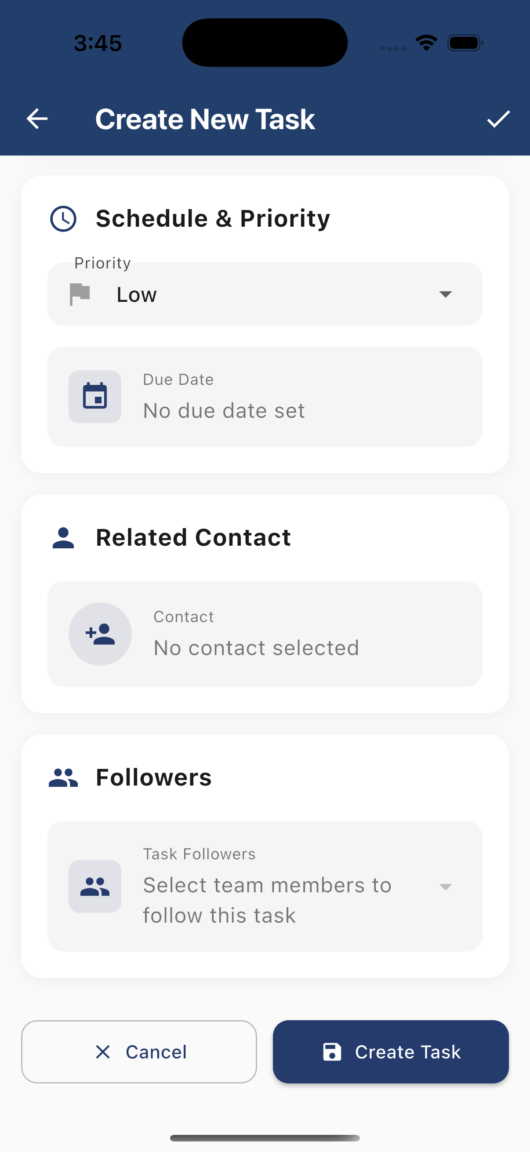530x1152 pixels.
Task: Tap the person icon beside Related Contact
Action: [x=63, y=537]
